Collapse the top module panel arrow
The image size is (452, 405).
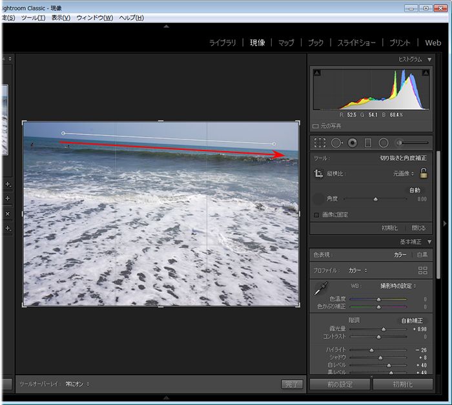tap(167, 26)
